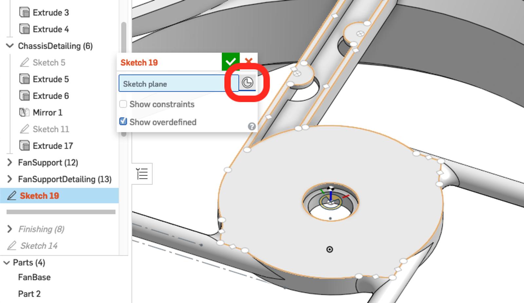Click the final button clock icon
Viewport: 524px width, 303px height.
[x=247, y=83]
